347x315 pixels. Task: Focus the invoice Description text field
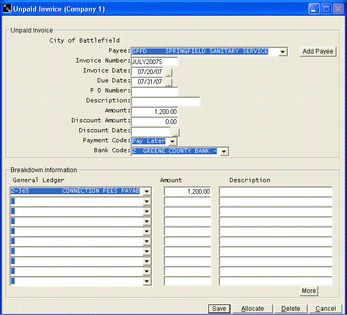coord(165,101)
